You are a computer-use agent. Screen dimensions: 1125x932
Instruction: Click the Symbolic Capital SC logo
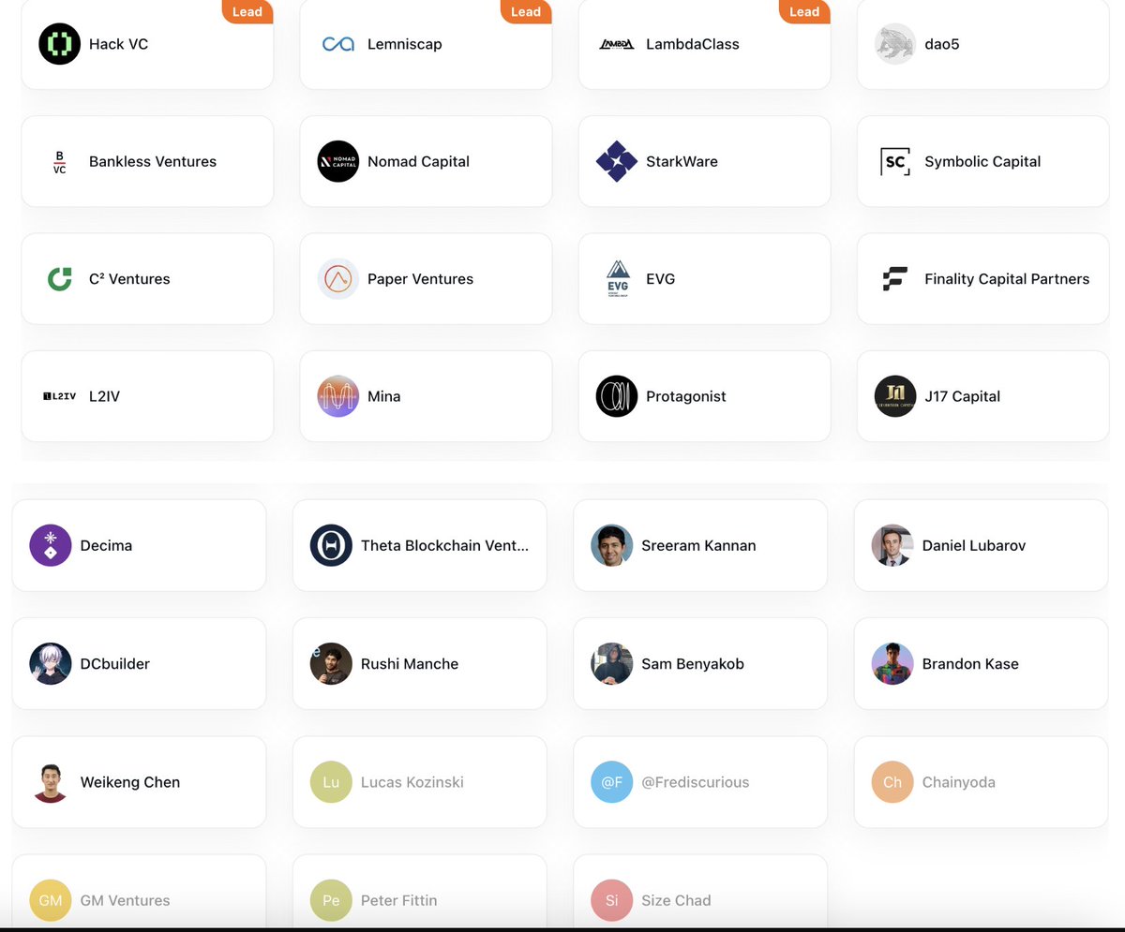(895, 161)
